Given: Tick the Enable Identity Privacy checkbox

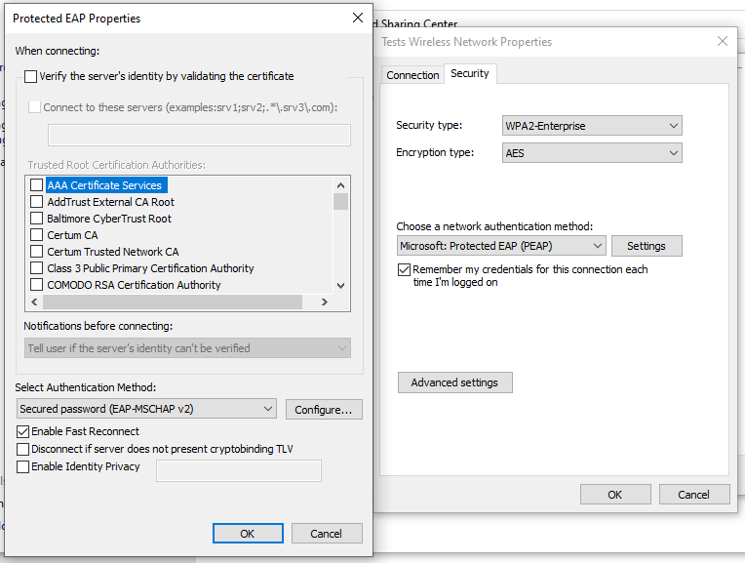Looking at the screenshot, I should (x=22, y=467).
